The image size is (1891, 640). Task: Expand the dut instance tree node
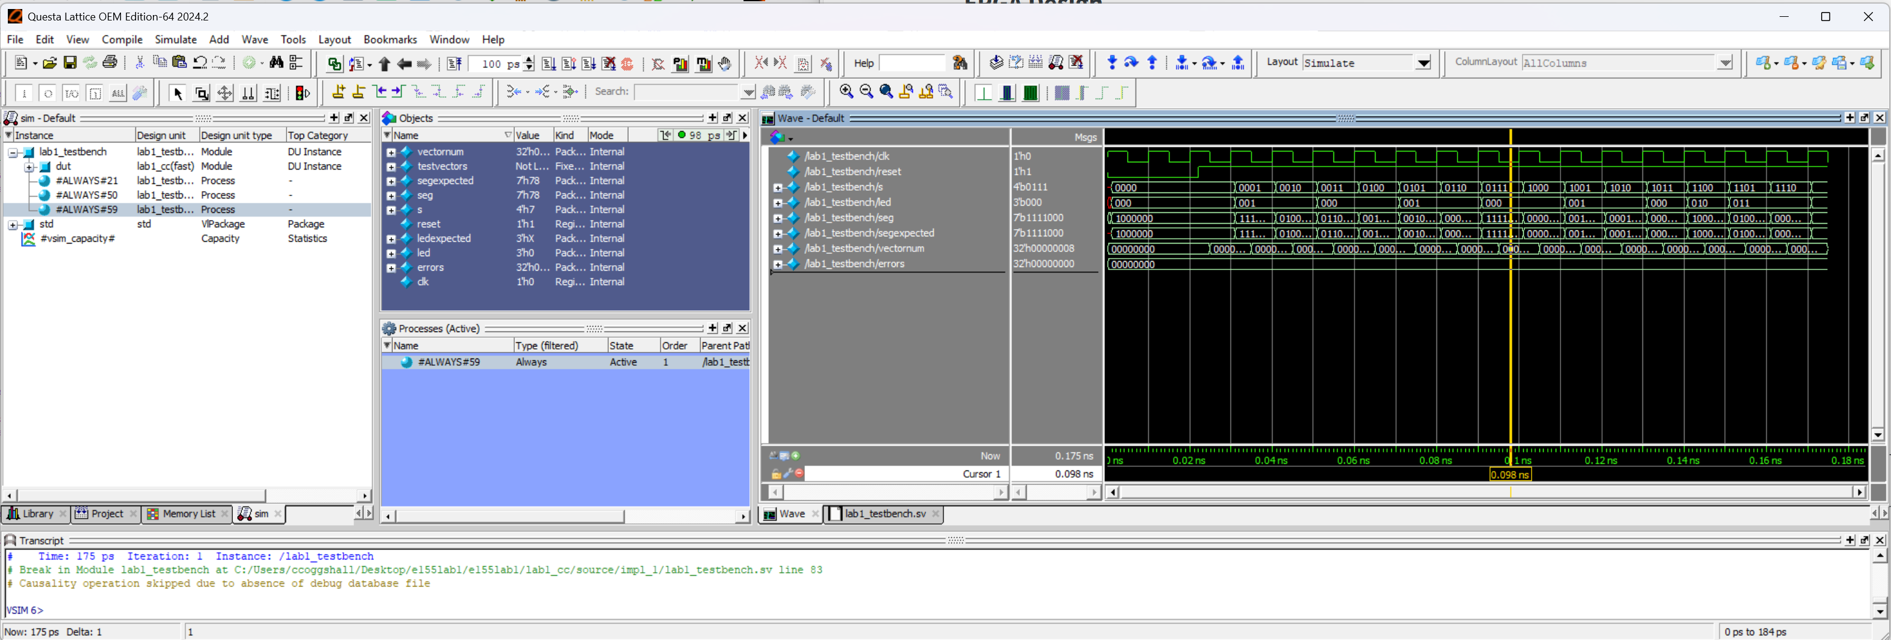pos(29,167)
